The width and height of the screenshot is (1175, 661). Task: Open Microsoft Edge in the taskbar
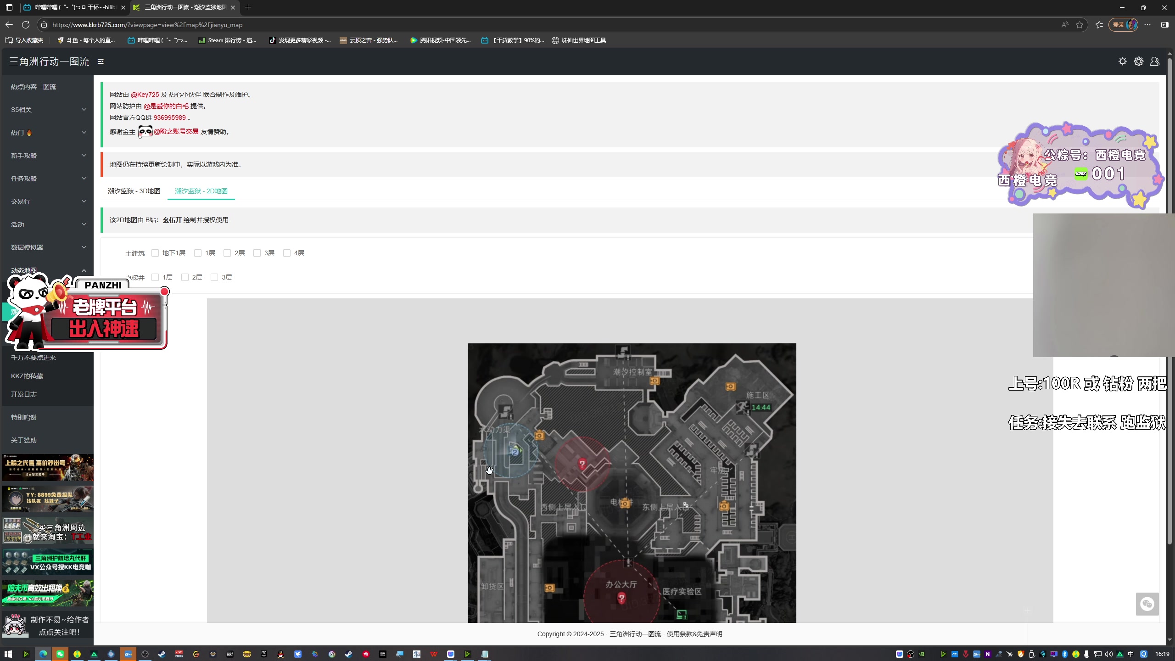[43, 654]
